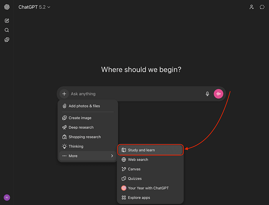
Task: Choose Web search in submenu
Action: coord(138,160)
